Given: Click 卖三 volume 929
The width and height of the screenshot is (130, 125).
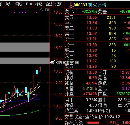Looking at the screenshot, I should pyautogui.click(x=112, y=28).
